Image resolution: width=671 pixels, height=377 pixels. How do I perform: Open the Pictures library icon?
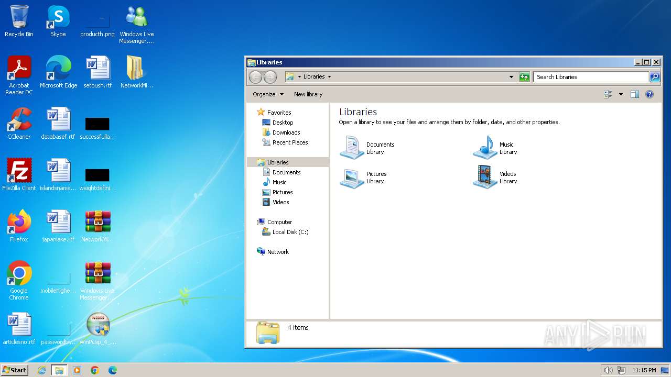click(x=352, y=178)
